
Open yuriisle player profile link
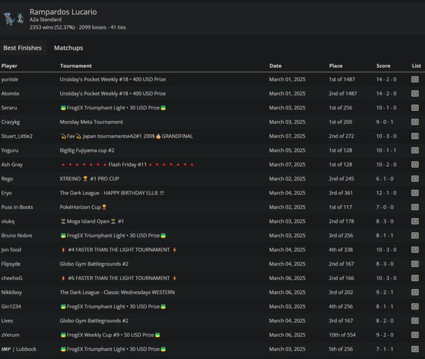10,80
